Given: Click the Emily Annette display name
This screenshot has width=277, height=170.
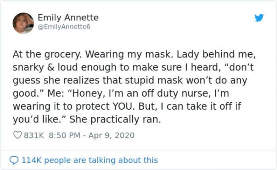Looking at the screenshot, I should pyautogui.click(x=68, y=18).
